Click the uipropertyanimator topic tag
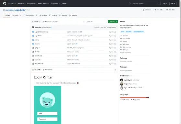181x124 pixels. click(x=139, y=32)
